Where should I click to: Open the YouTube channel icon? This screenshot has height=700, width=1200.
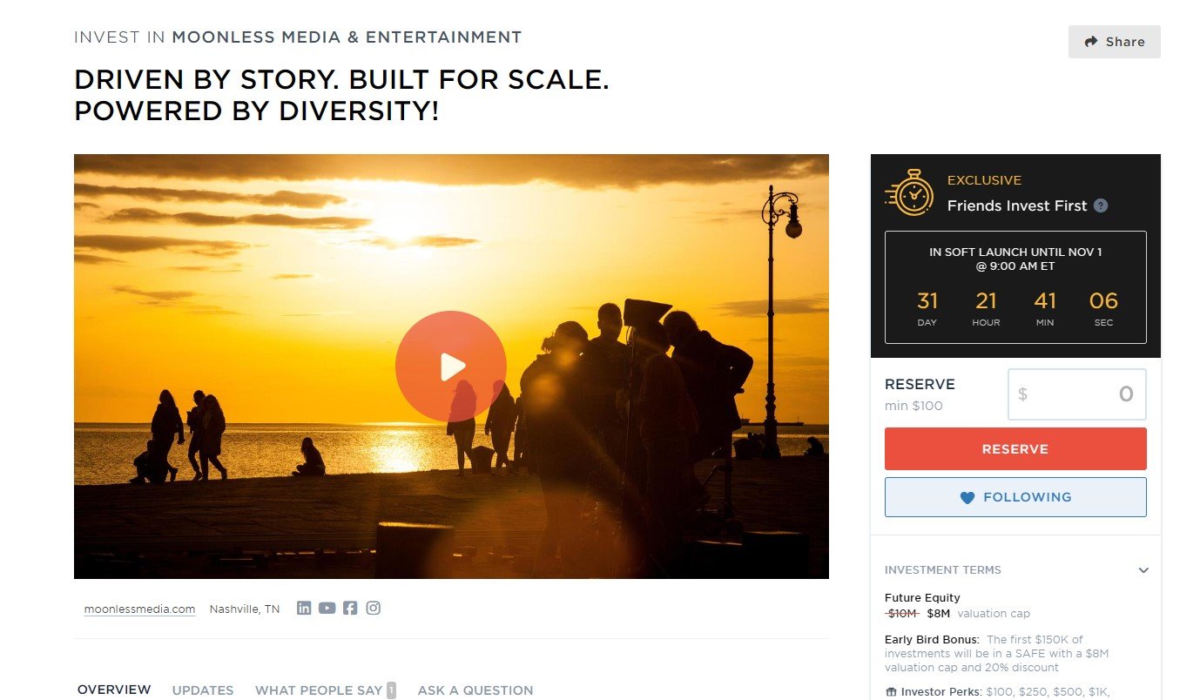(327, 608)
